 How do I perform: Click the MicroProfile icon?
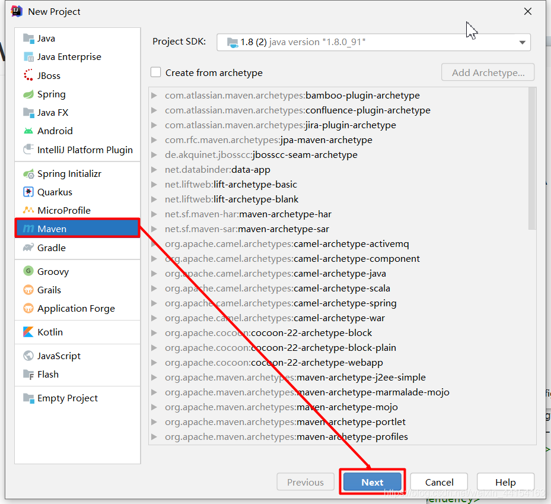point(28,210)
